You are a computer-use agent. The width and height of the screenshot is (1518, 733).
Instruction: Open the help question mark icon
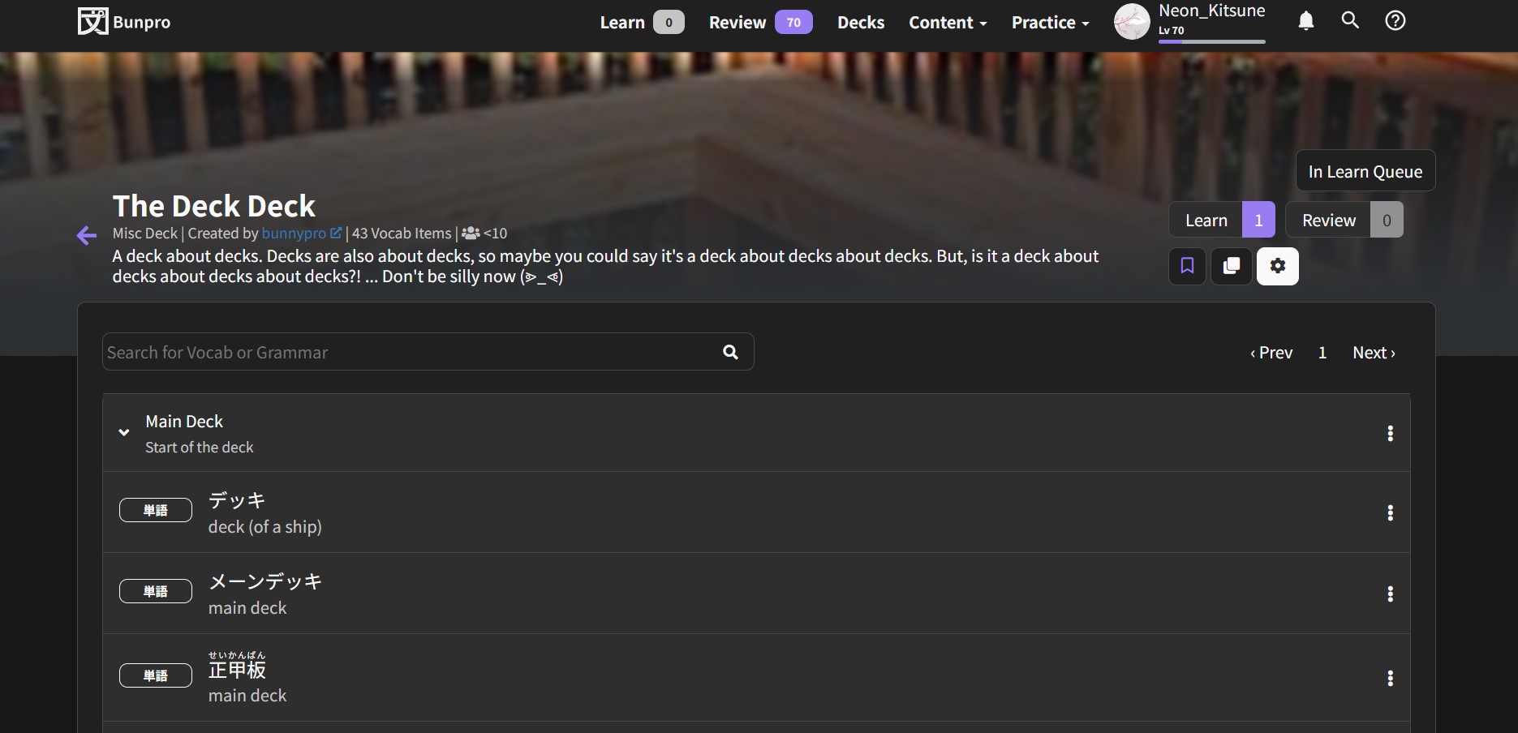click(x=1395, y=21)
